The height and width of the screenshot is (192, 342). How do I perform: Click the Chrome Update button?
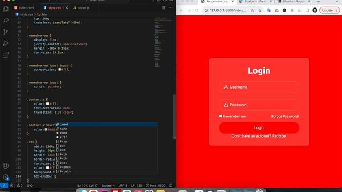[x=330, y=10]
